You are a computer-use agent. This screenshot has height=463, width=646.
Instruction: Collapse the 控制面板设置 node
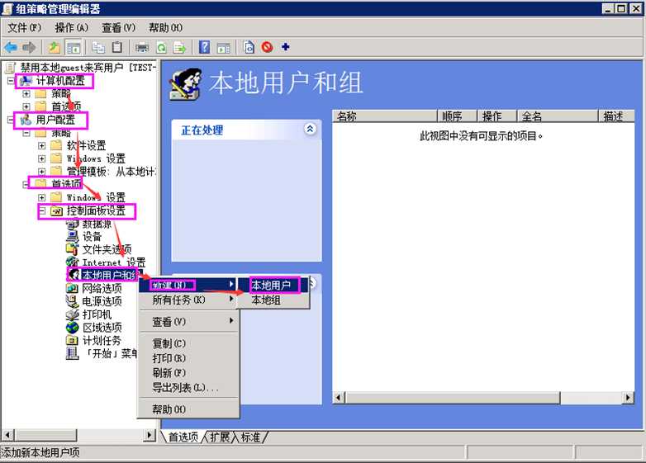click(41, 210)
